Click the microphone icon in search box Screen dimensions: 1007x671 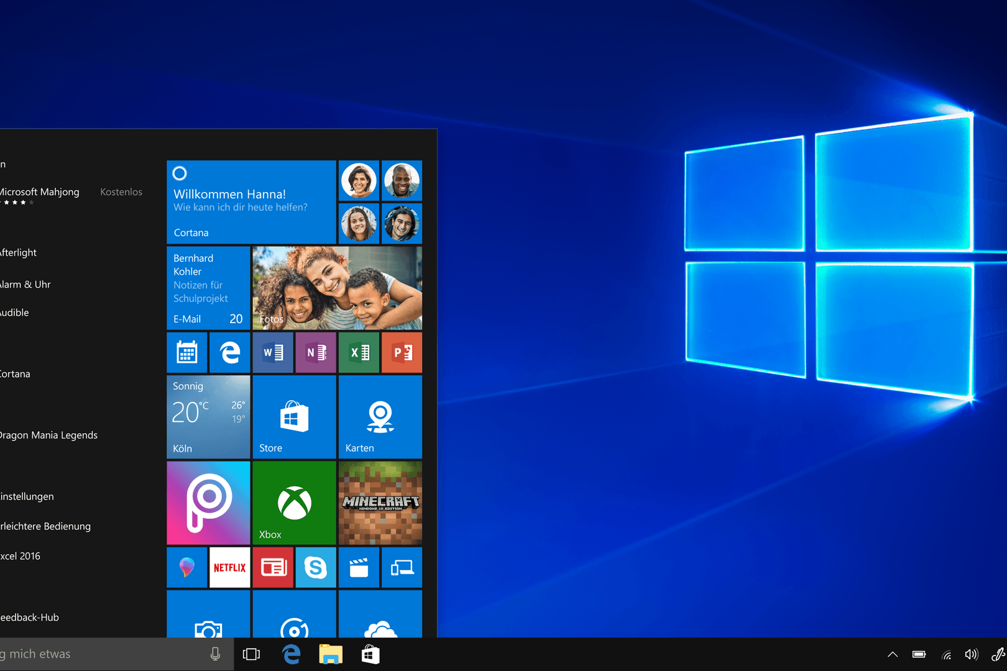(x=215, y=654)
